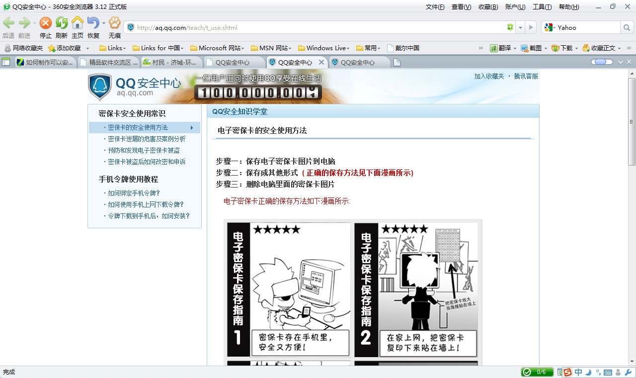Screen dimensions: 636x378
Task: Switch to tab 如何制作可以安...
Action: [x=45, y=62]
